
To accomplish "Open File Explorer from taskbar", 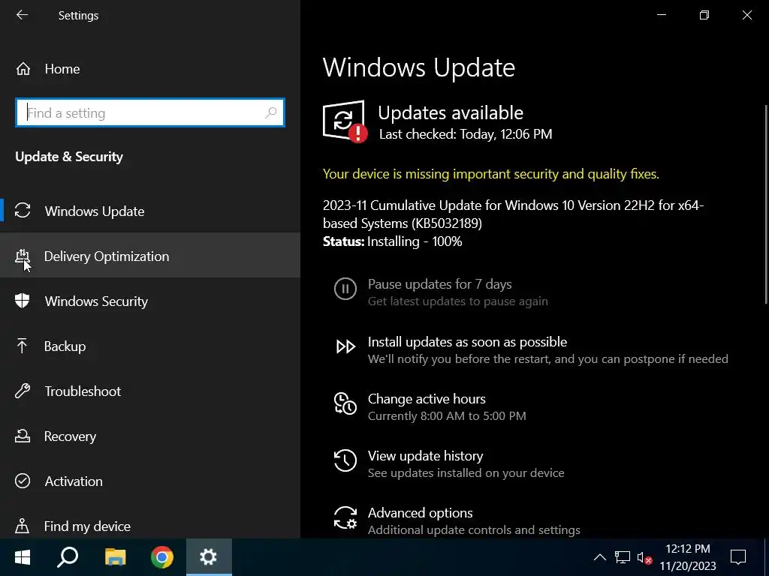I will point(115,557).
